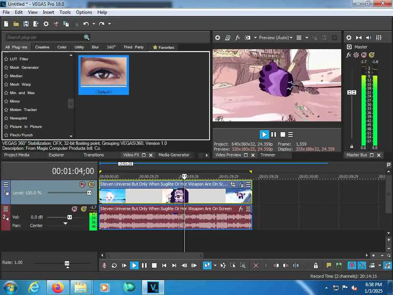The height and width of the screenshot is (295, 393).
Task: Click the Redo arrow icon
Action: (x=101, y=24)
